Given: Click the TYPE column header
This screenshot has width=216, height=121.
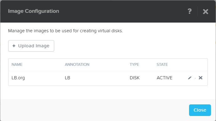Looking at the screenshot, I should pos(134,65).
